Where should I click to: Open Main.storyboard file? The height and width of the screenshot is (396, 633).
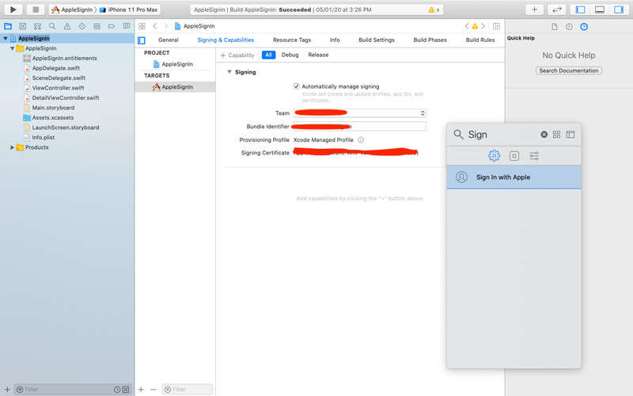[53, 108]
